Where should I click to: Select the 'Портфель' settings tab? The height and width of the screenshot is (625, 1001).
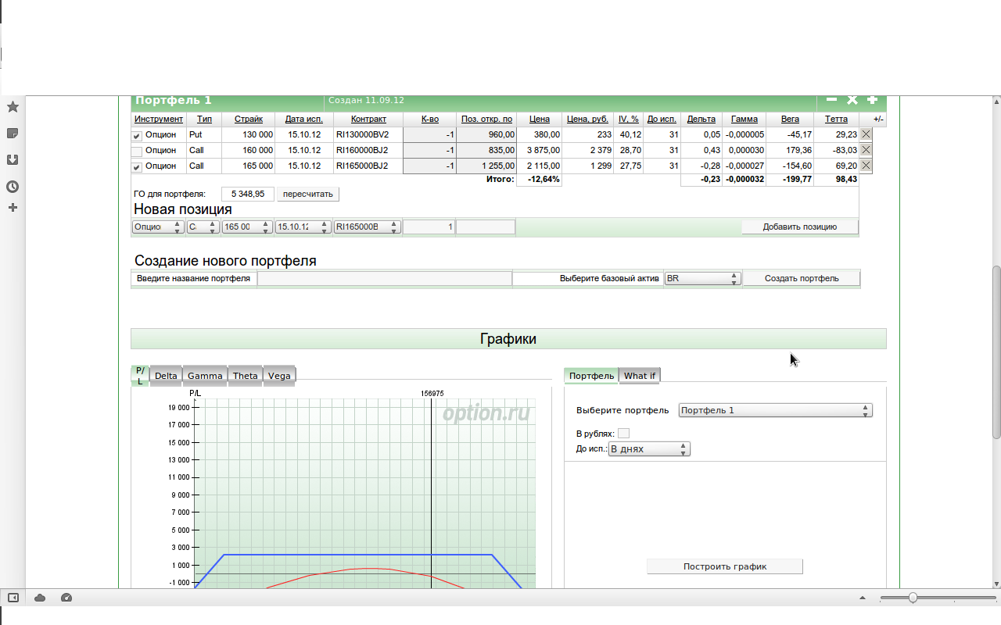[x=591, y=376]
